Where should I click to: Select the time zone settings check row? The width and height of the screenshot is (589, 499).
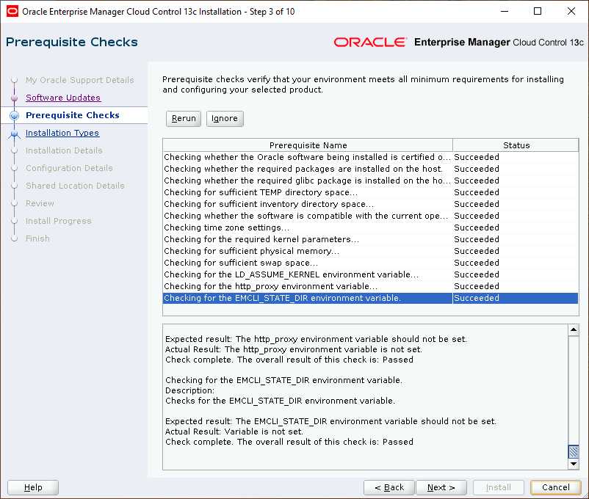point(370,227)
